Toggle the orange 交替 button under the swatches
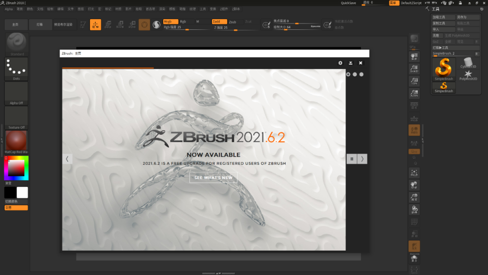Image resolution: width=488 pixels, height=275 pixels. coord(16,208)
